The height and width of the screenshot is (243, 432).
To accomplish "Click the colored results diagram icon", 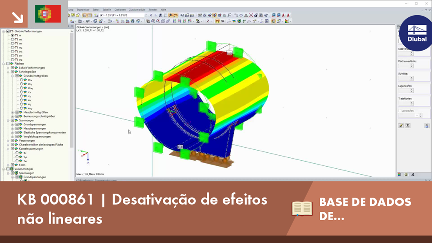I will (x=287, y=21).
